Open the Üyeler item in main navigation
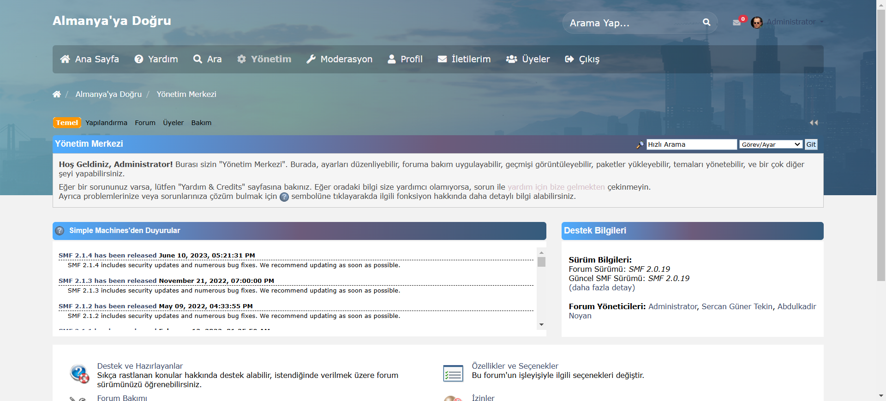 528,59
